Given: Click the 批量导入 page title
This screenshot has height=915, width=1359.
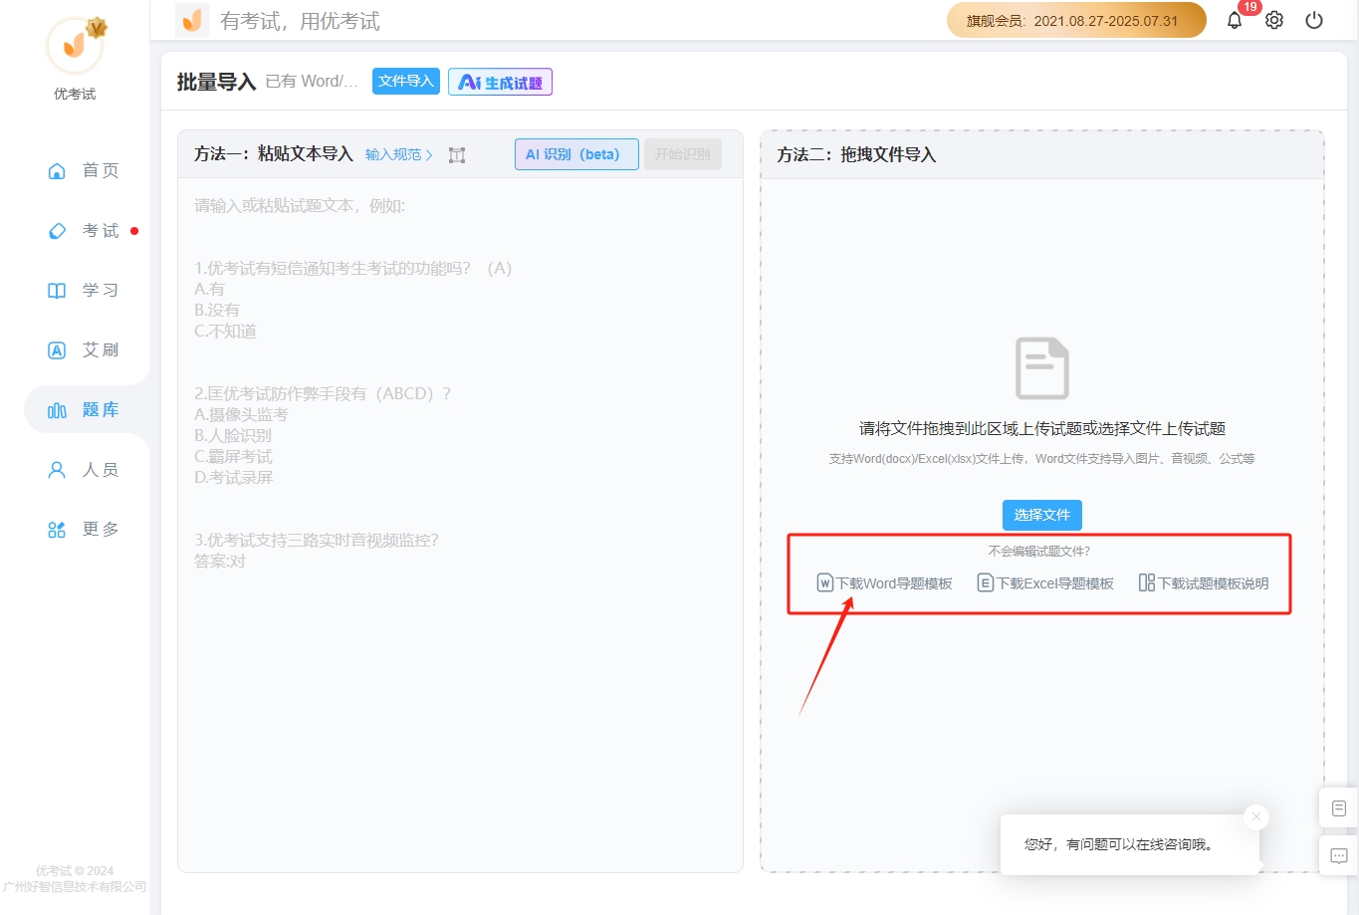Looking at the screenshot, I should [216, 82].
